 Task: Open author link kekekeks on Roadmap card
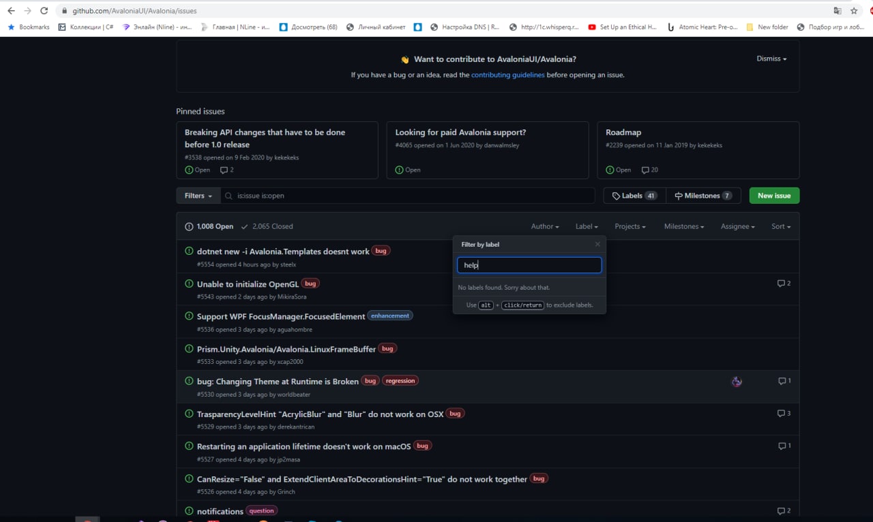(710, 145)
